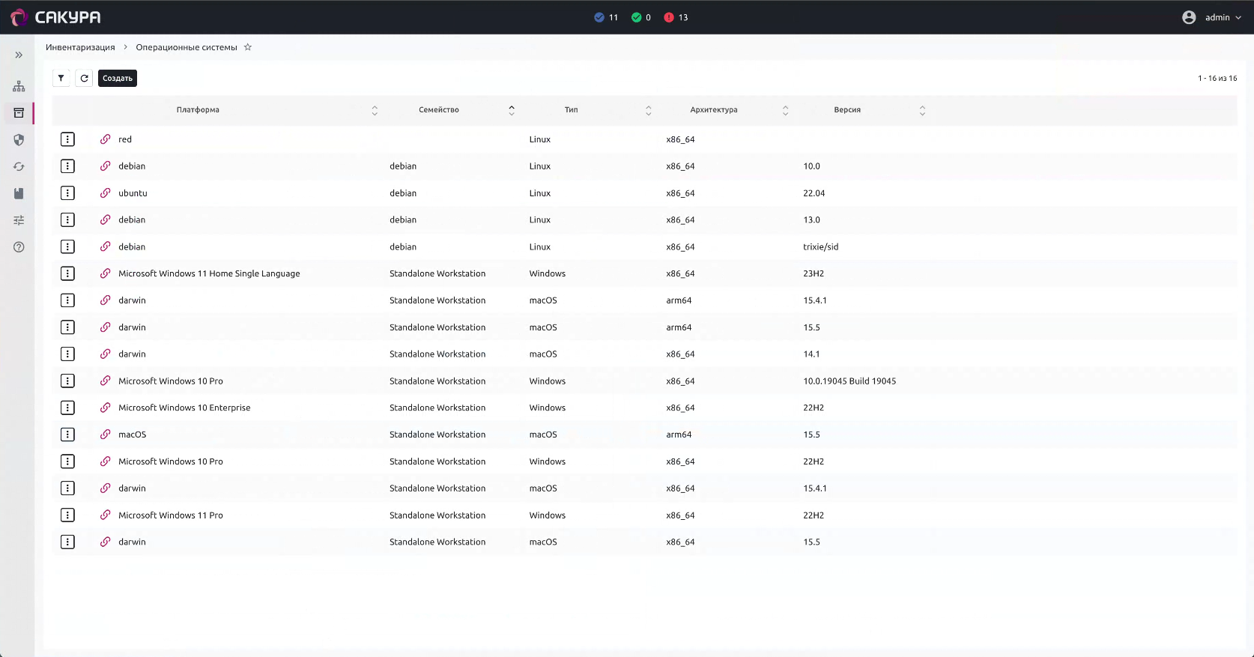Click the version cell trixie/sid
The width and height of the screenshot is (1254, 657).
pos(821,246)
